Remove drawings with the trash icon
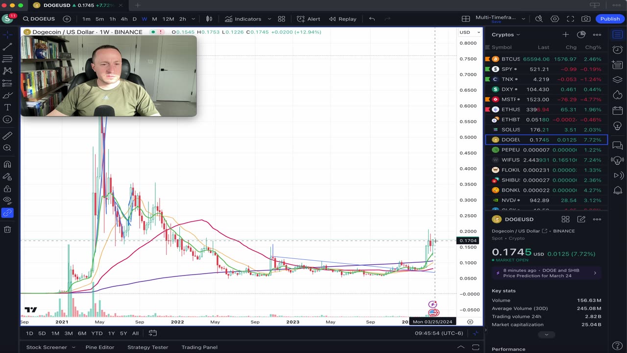Screen dimensions: 627x353 7,229
